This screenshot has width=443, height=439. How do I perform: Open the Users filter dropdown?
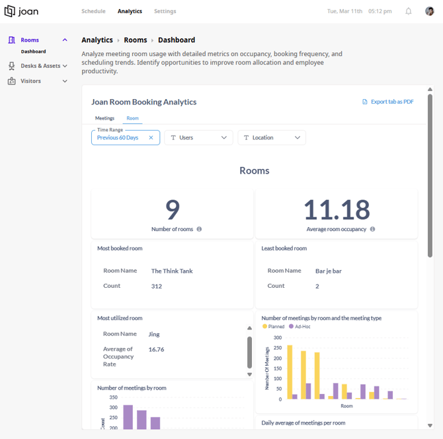[x=198, y=138]
